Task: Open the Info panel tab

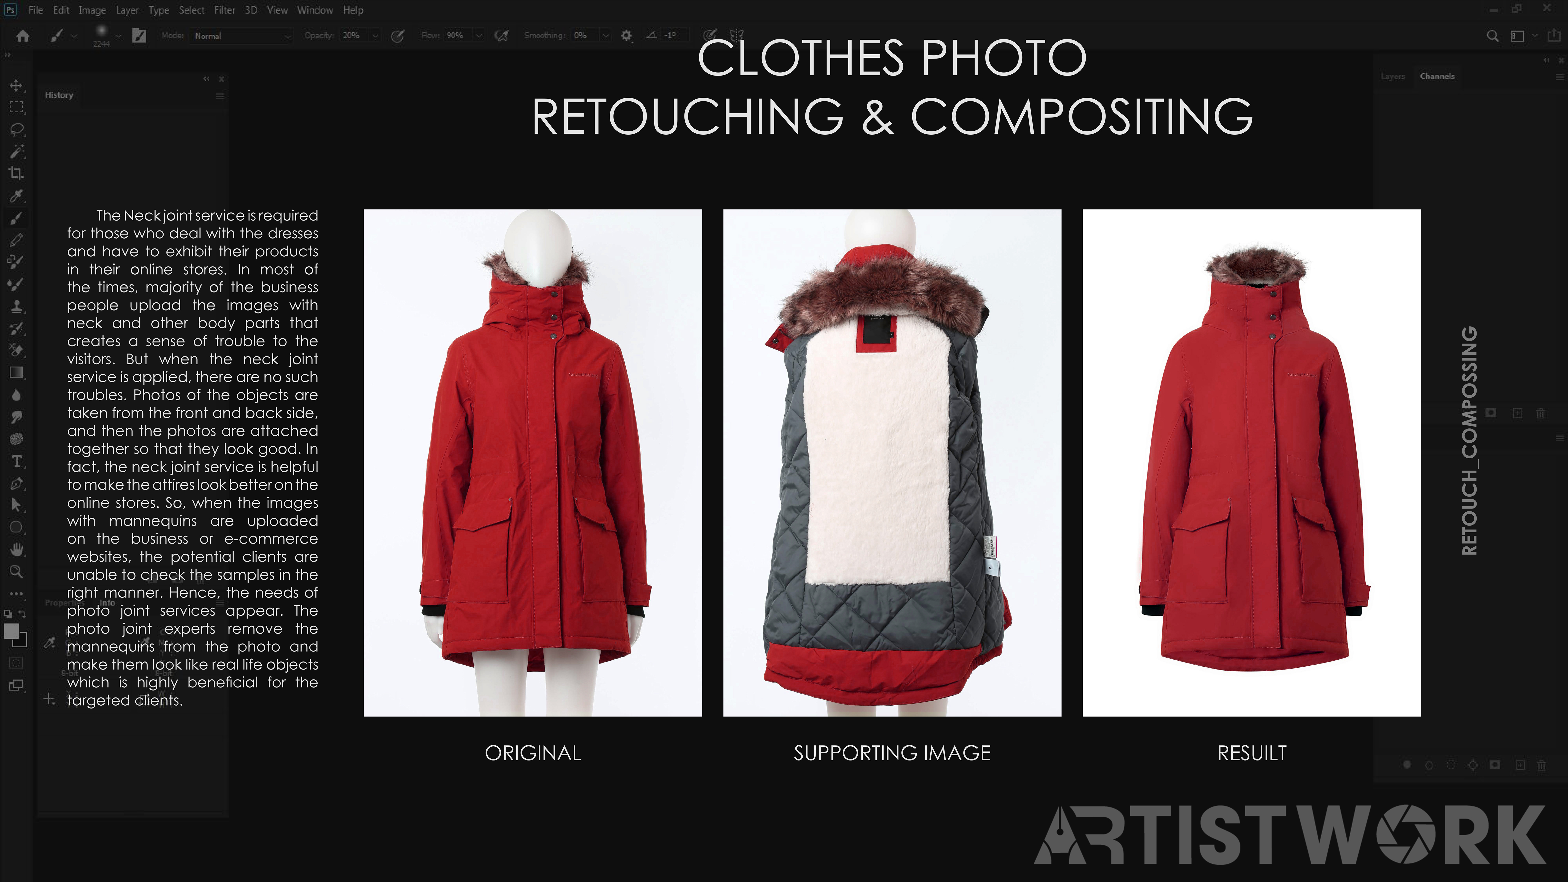Action: (x=107, y=603)
